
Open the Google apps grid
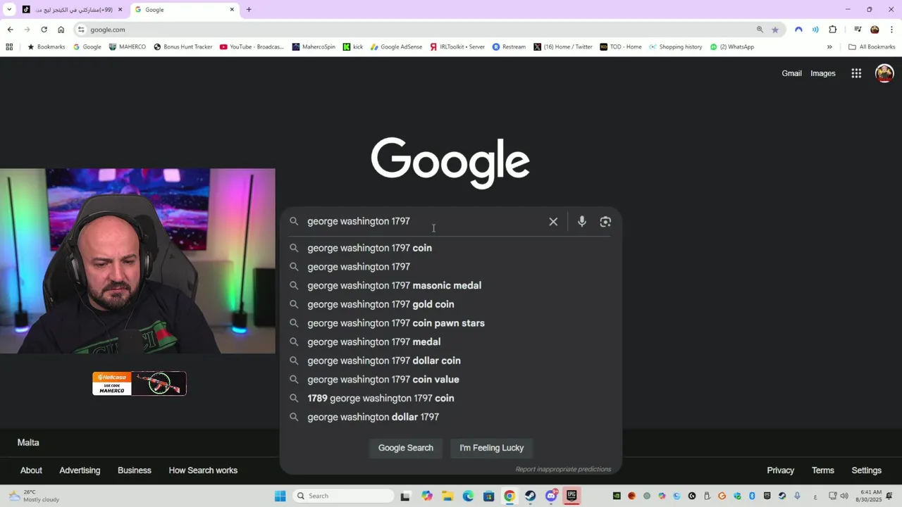click(856, 73)
